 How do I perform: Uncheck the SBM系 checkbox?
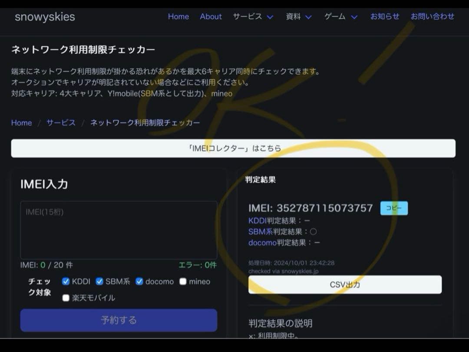coord(100,281)
